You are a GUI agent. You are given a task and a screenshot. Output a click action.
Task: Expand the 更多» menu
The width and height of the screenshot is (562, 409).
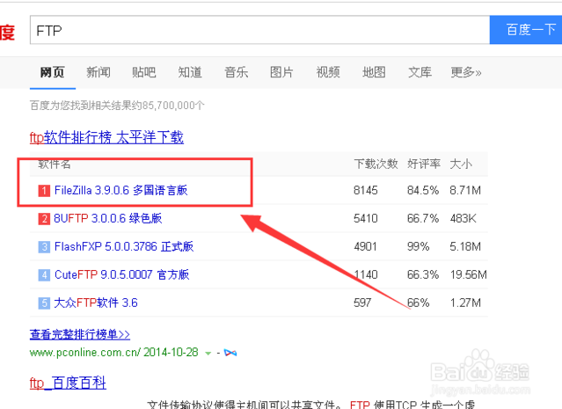coord(466,72)
